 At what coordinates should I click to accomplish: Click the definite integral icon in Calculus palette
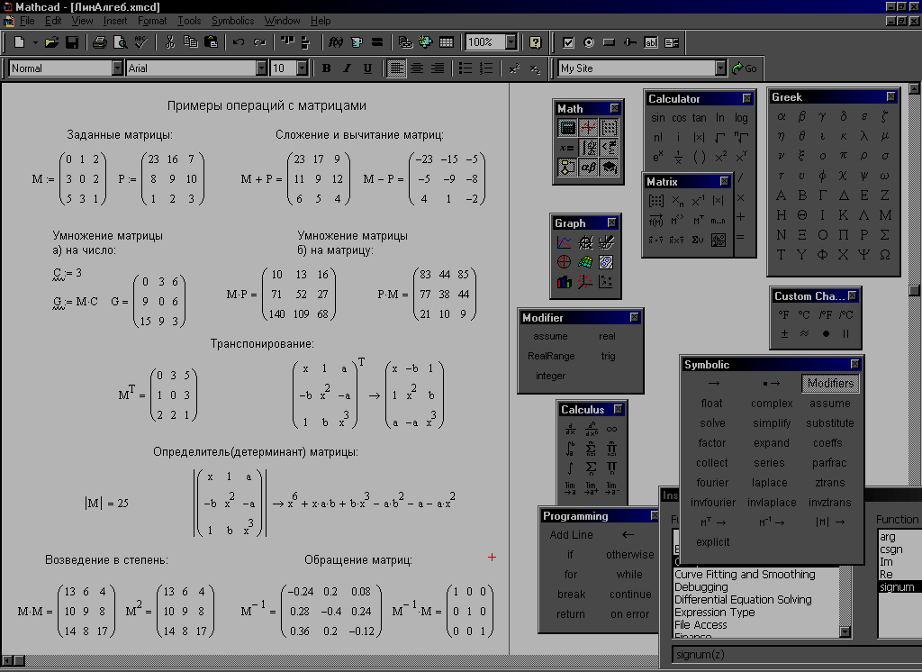(x=570, y=449)
